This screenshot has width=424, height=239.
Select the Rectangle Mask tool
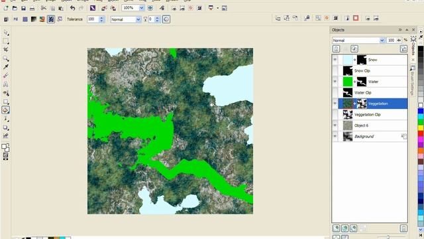(x=6, y=41)
